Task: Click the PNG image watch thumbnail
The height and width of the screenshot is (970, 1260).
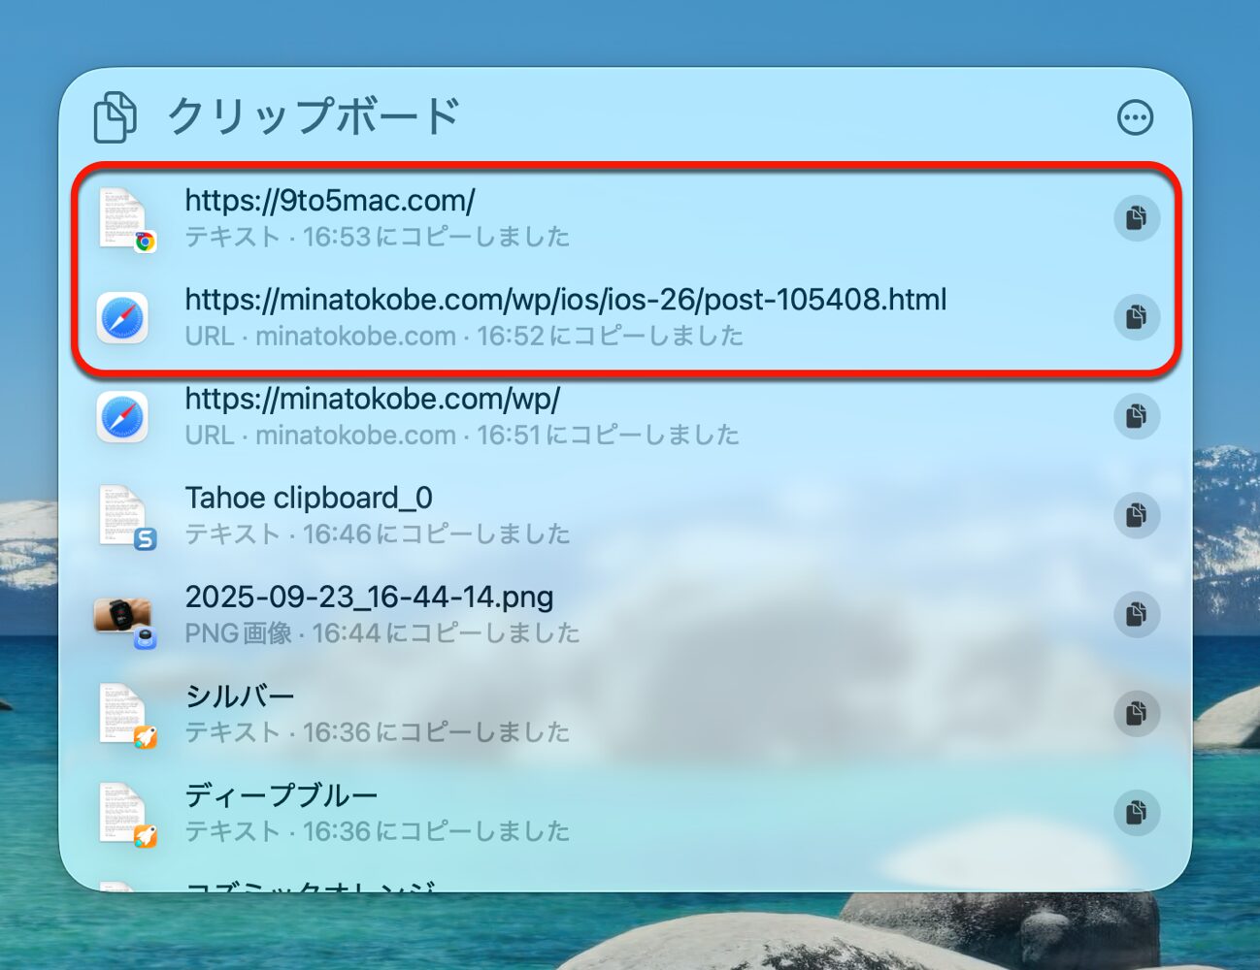Action: 122,614
